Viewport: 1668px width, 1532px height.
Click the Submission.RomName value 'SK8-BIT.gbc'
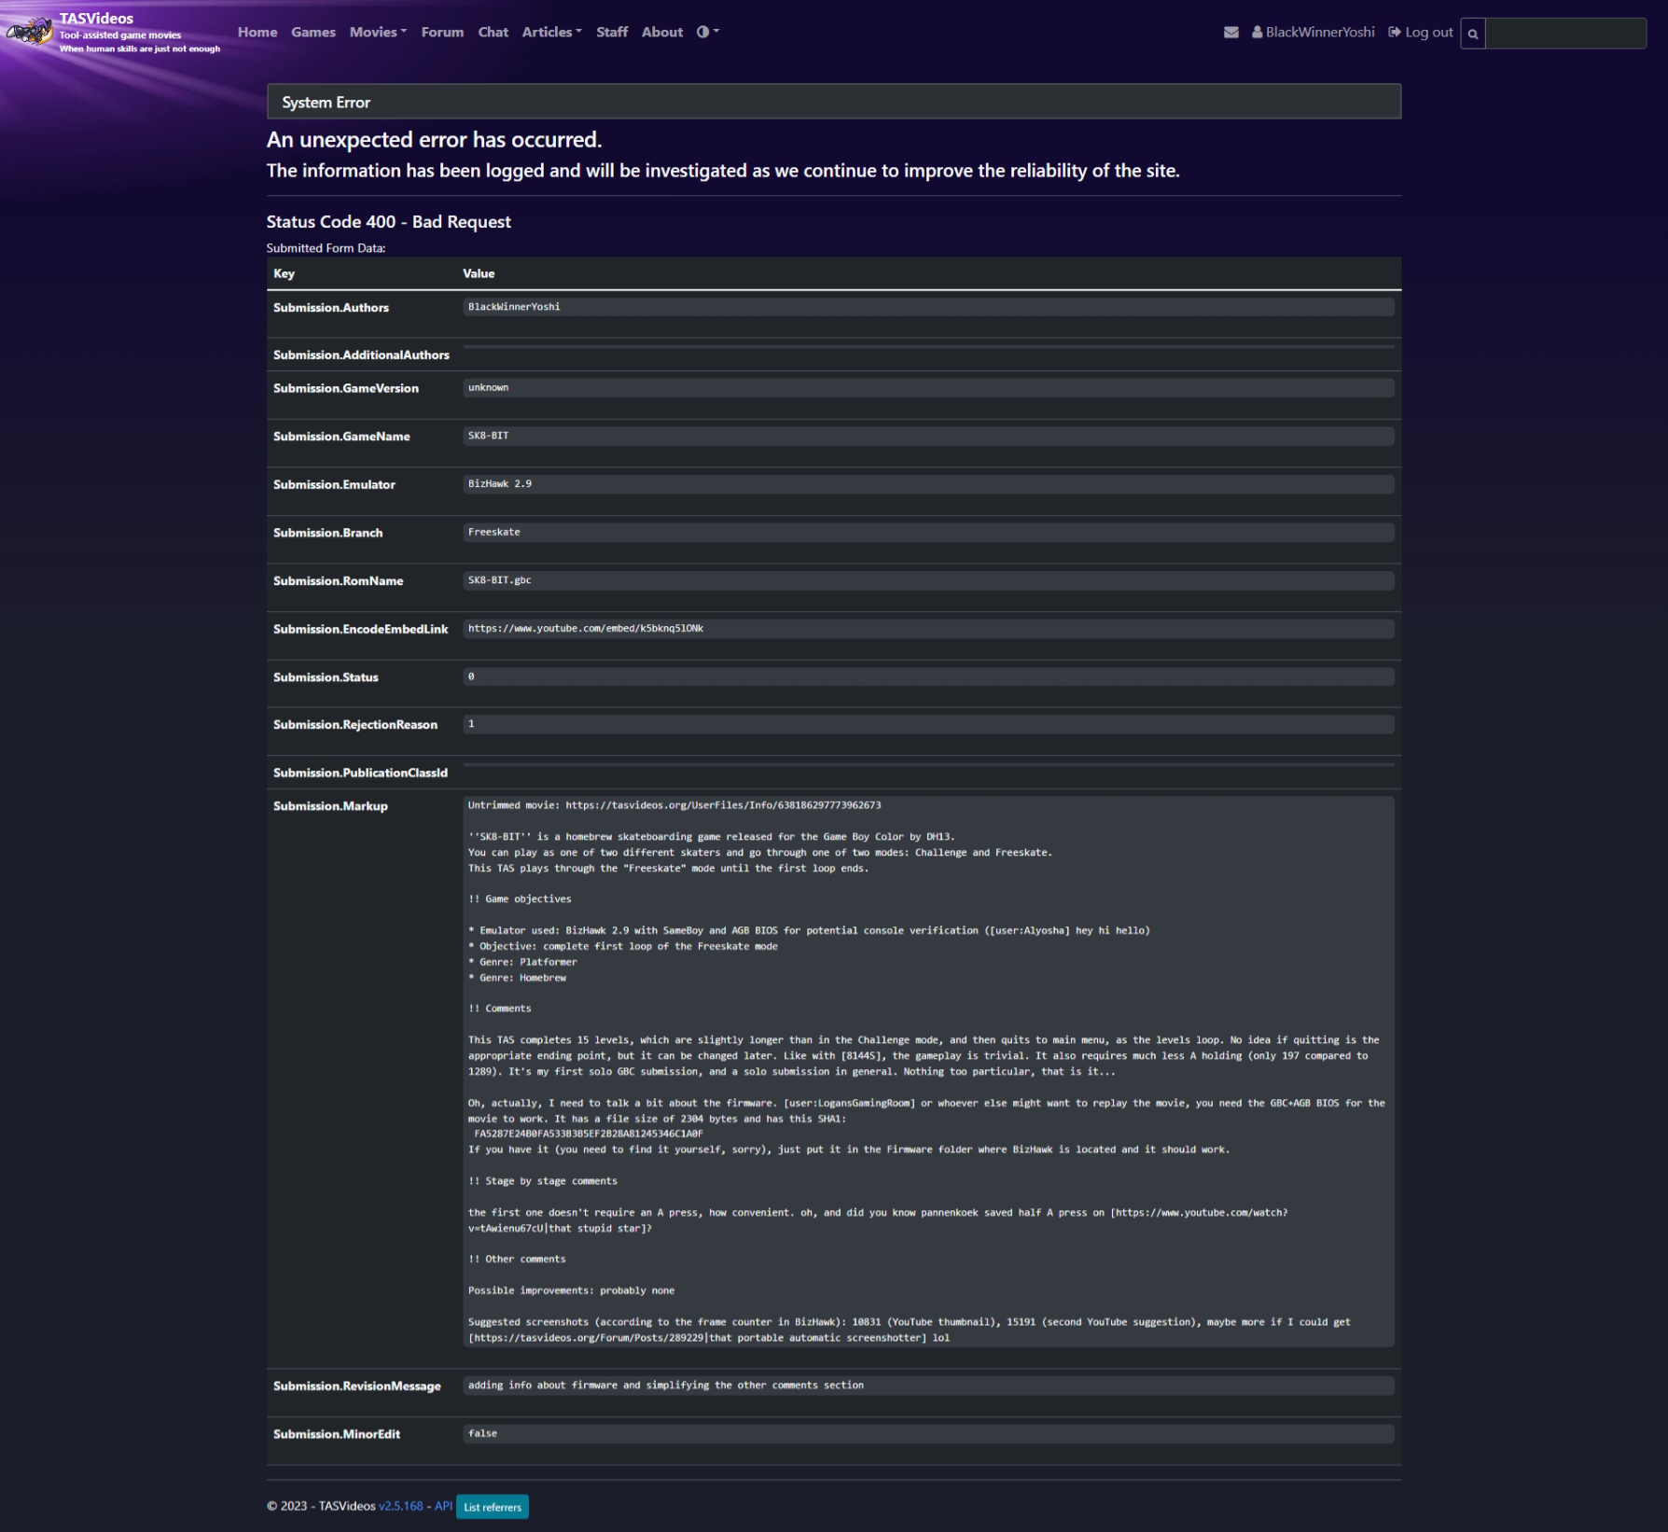(500, 580)
